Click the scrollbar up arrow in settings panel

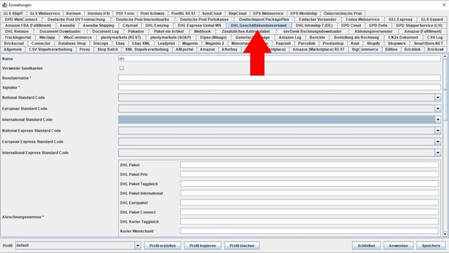(445, 56)
